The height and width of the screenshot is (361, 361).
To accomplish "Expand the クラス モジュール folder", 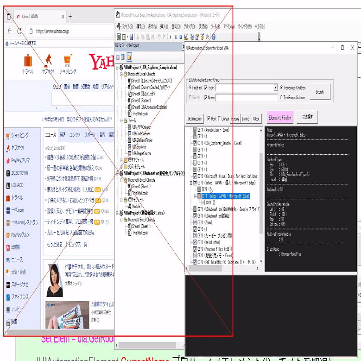I will 121,167.
